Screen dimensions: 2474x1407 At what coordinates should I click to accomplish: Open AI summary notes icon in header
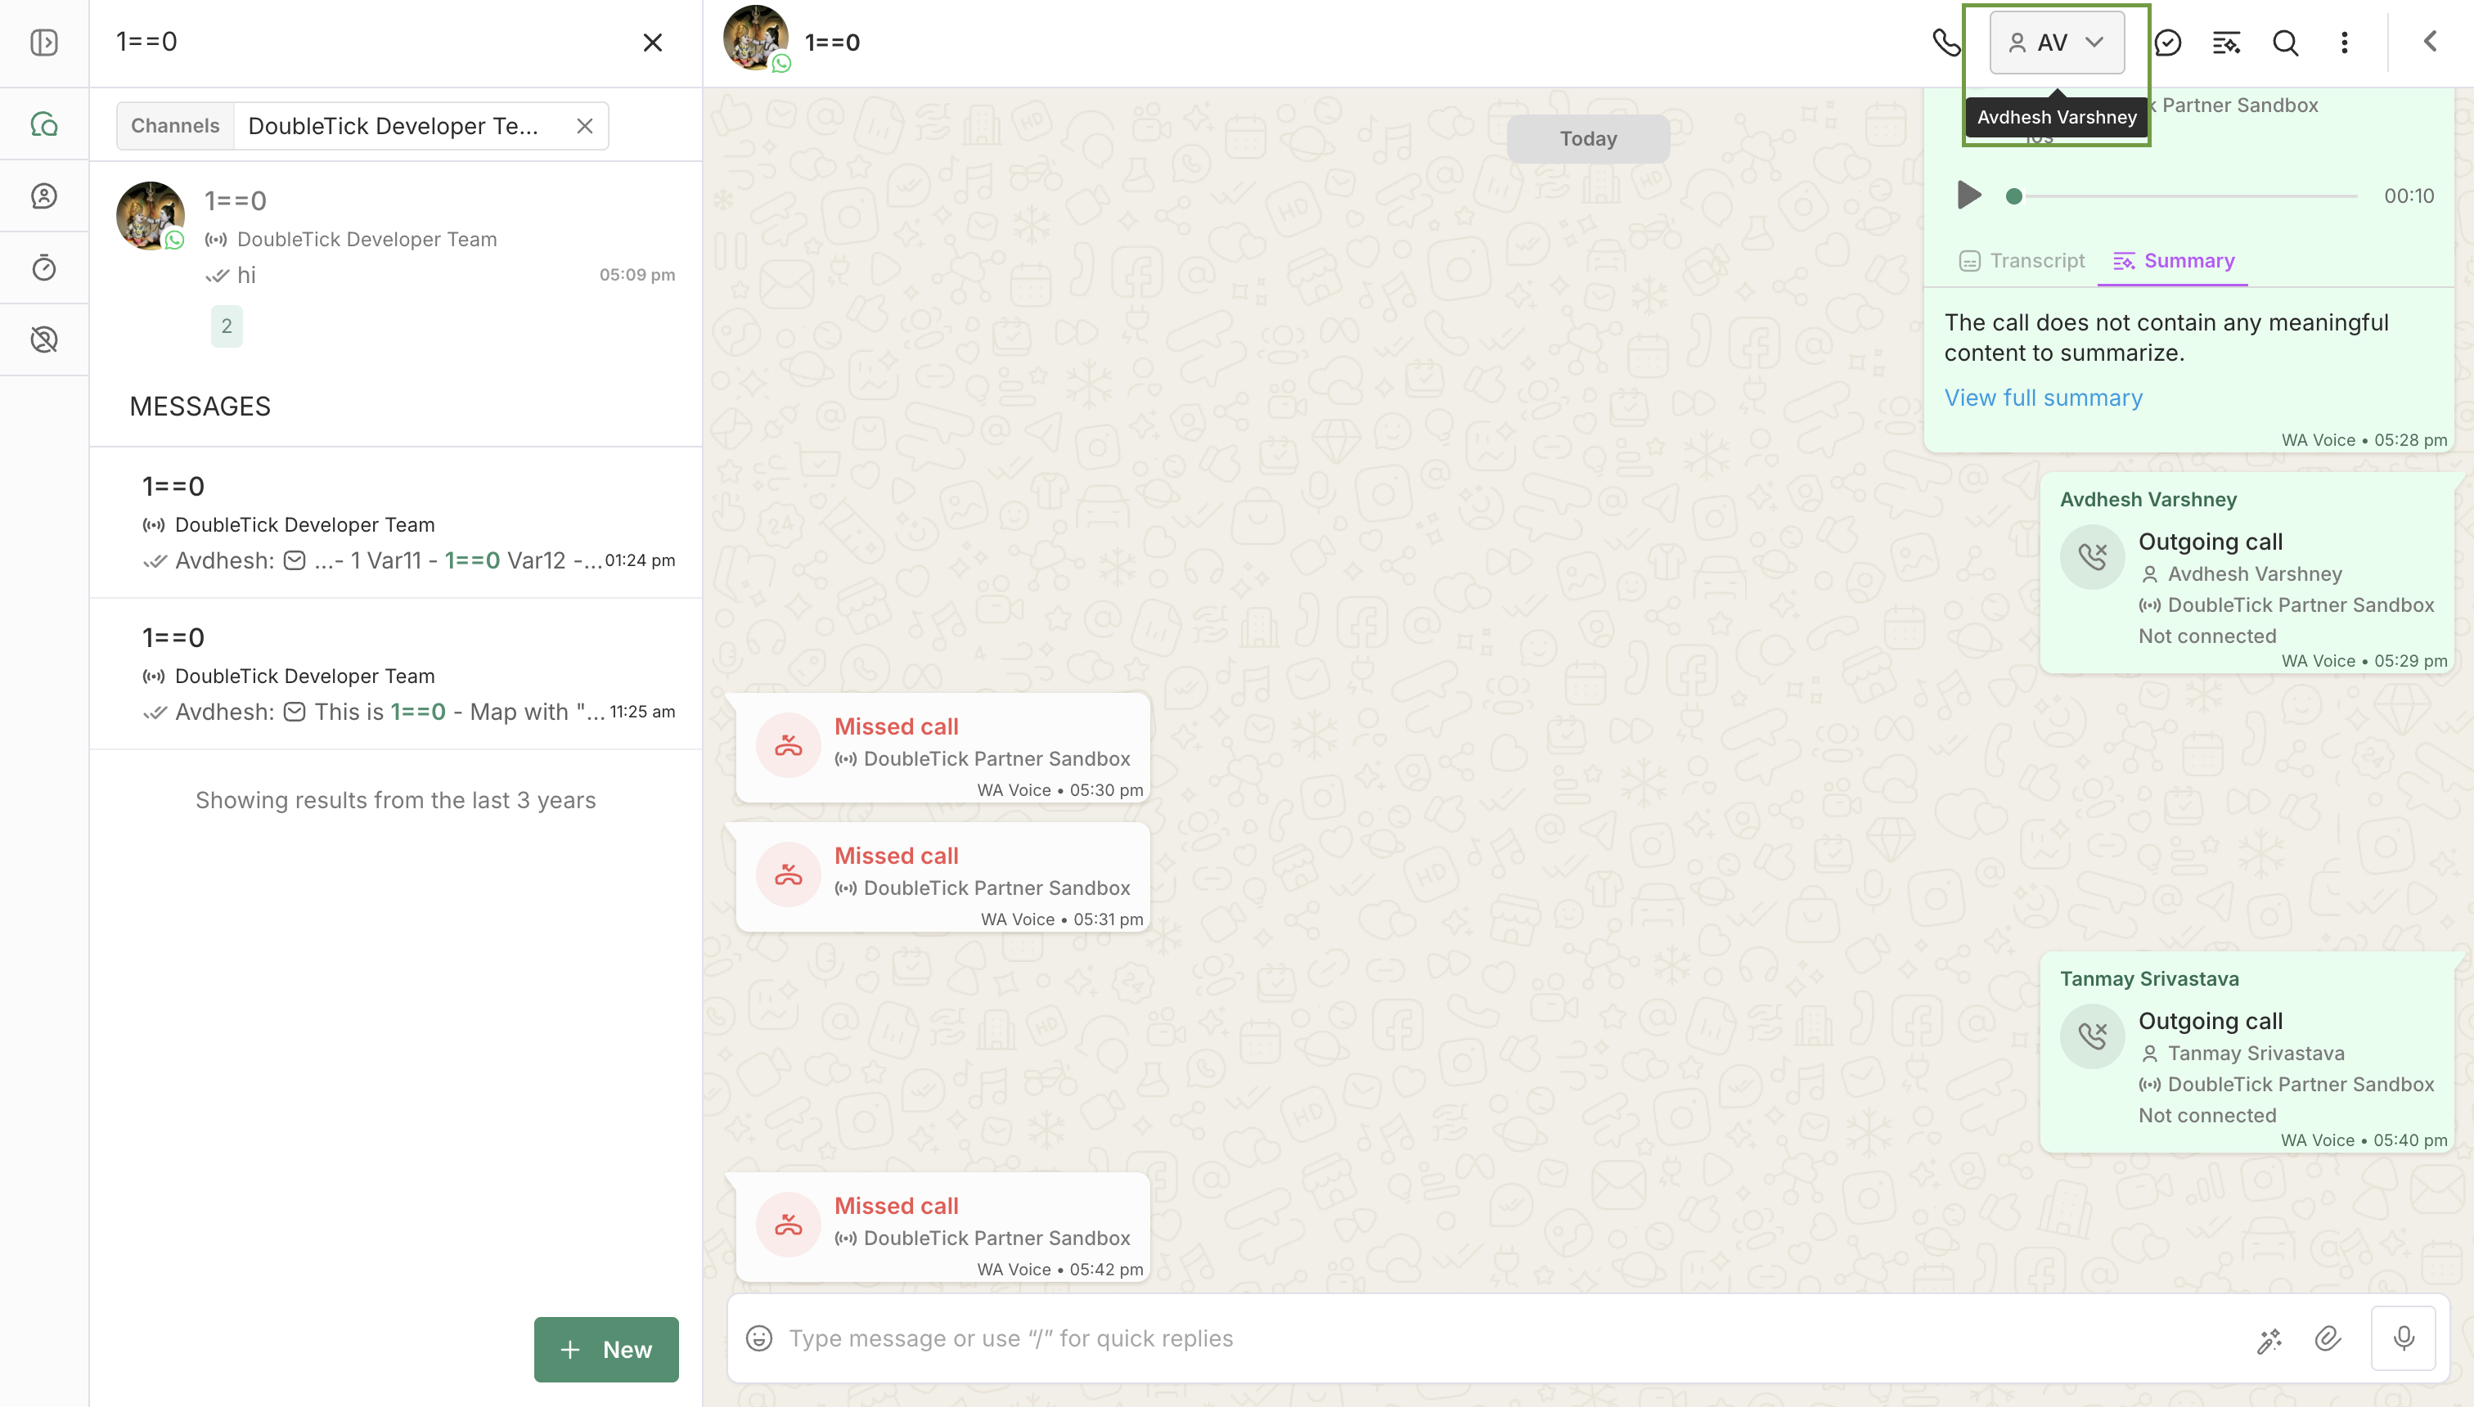(x=2227, y=43)
